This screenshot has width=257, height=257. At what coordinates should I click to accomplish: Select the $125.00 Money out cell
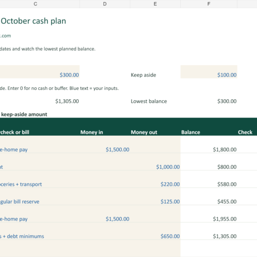click(x=155, y=196)
